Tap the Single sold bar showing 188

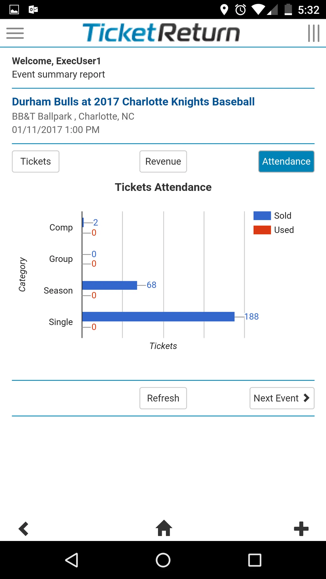(158, 317)
